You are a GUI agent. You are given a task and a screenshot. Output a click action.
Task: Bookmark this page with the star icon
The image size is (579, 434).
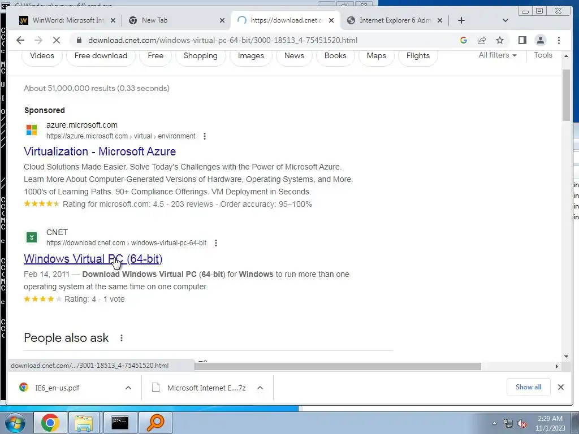pos(500,40)
